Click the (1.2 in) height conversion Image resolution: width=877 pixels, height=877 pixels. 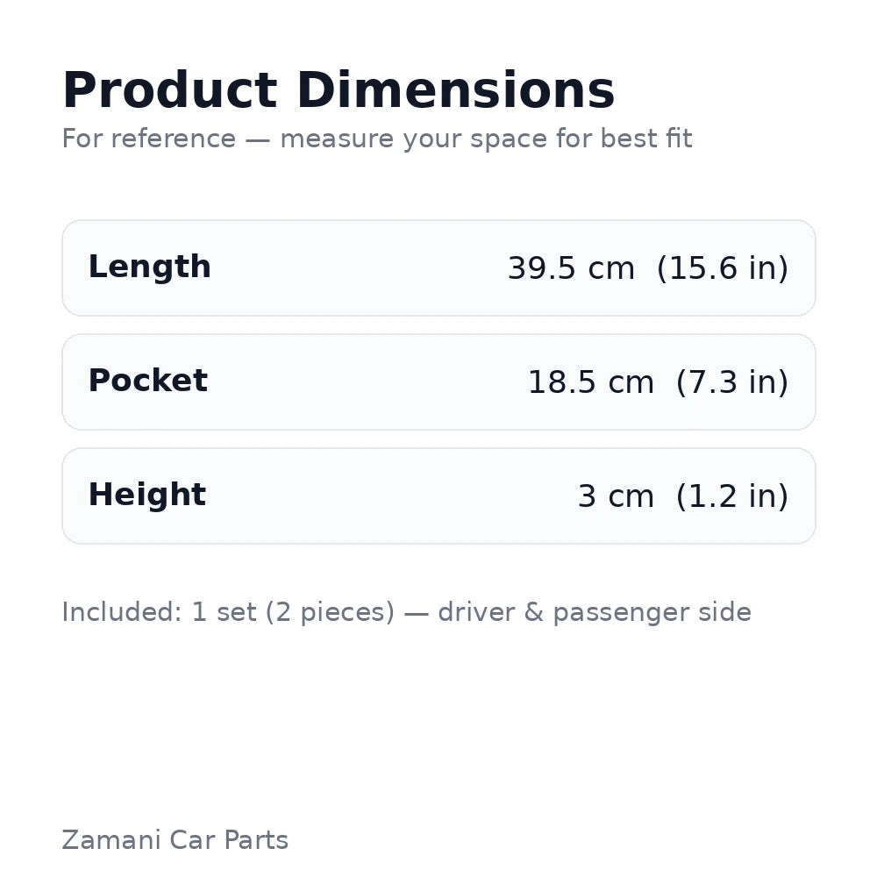(731, 496)
